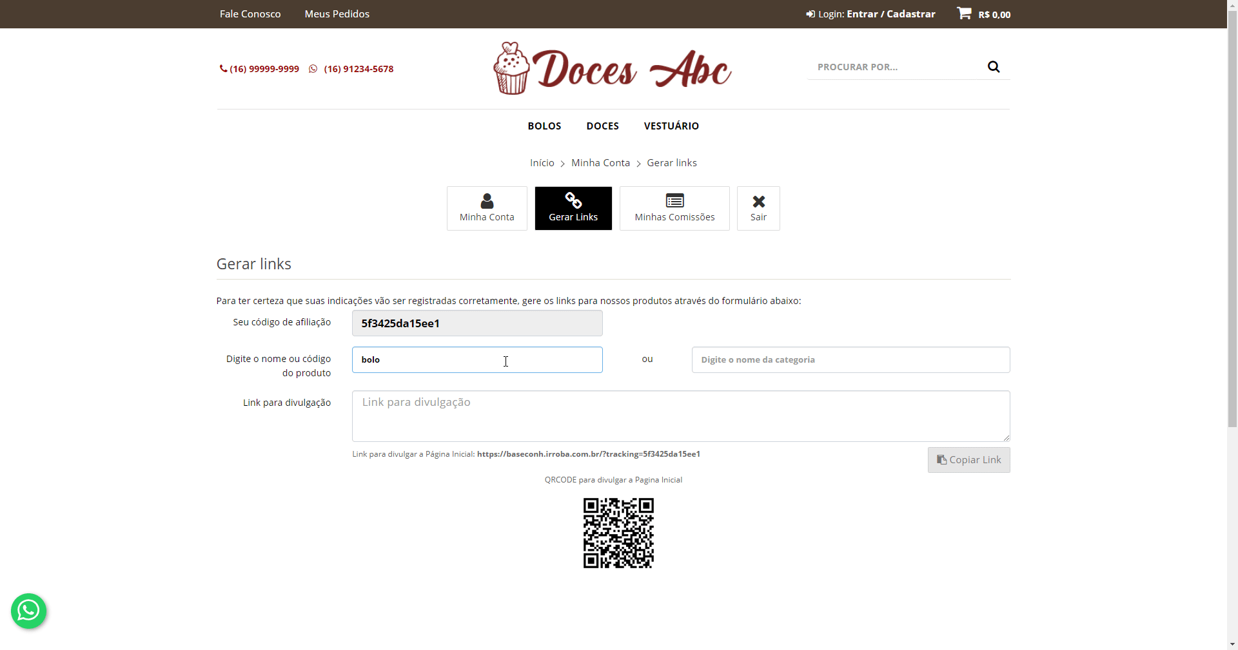Open the DOCES category menu

click(x=602, y=126)
